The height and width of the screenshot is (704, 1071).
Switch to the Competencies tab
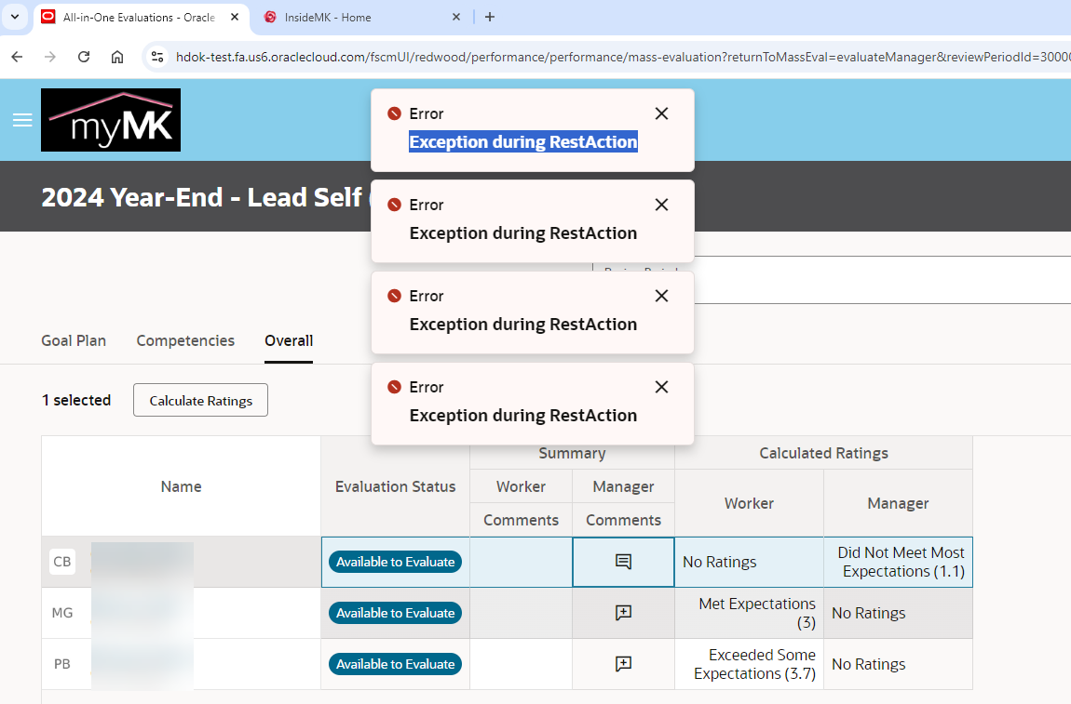coord(185,340)
